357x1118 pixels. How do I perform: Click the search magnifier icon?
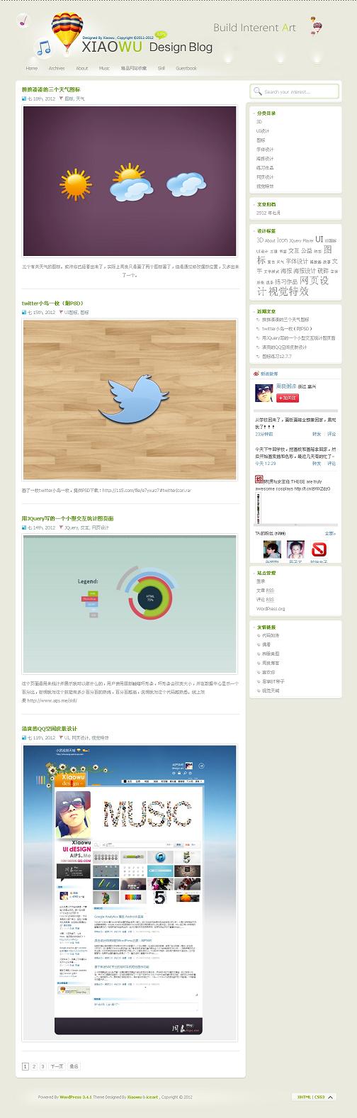point(259,91)
